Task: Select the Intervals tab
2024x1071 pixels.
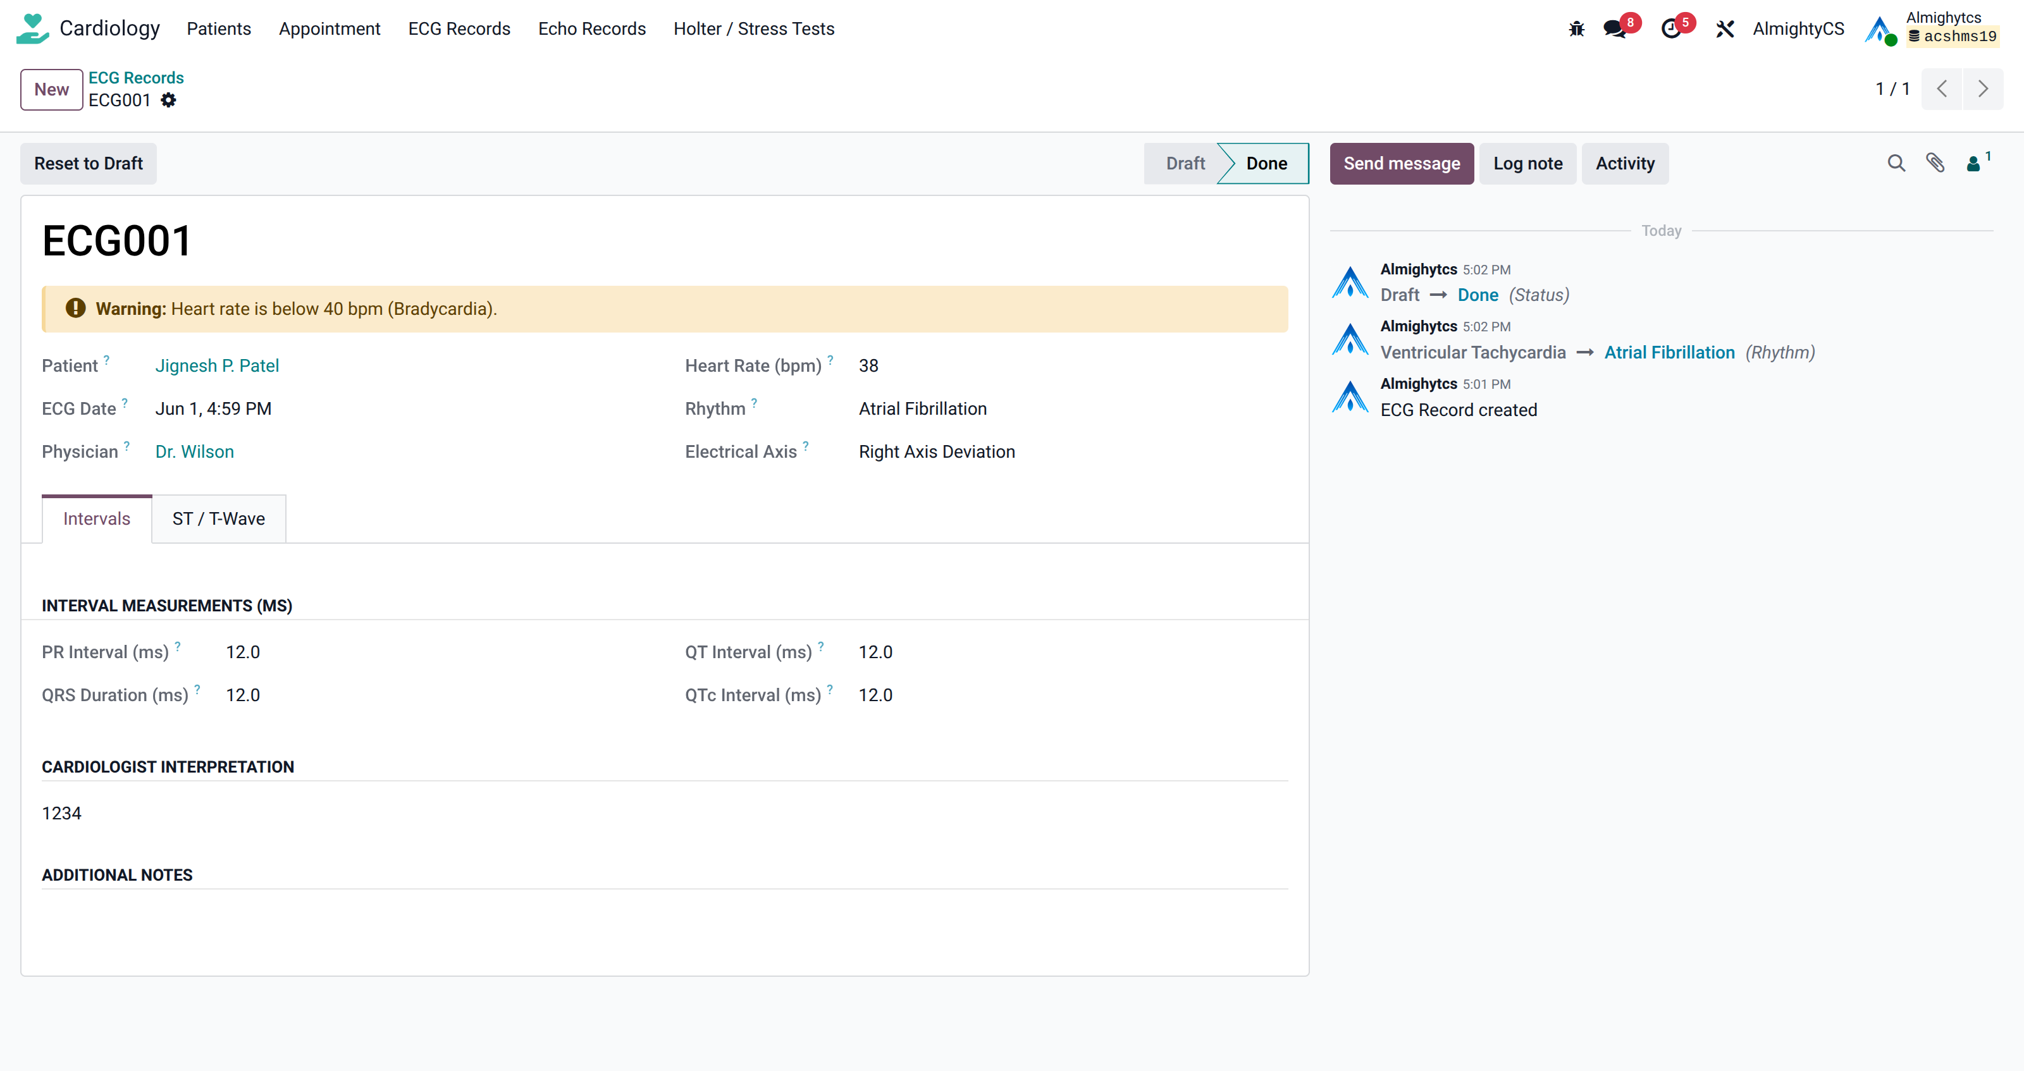Action: point(97,519)
